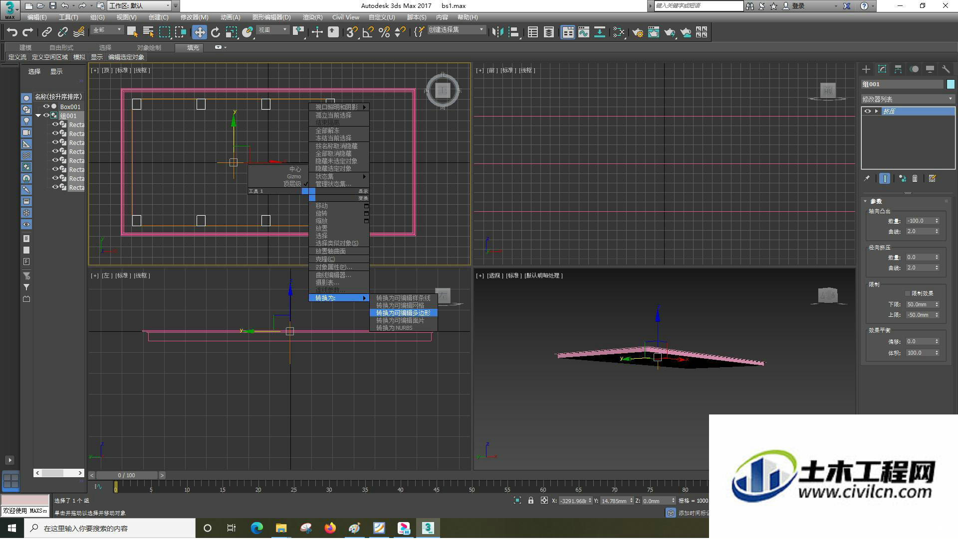Open the Rendered Frame Window icon

tap(654, 32)
